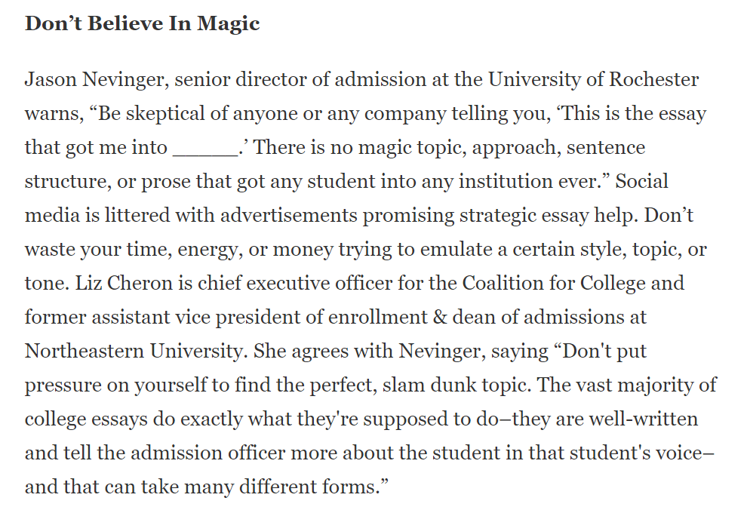The image size is (747, 510).
Task: Click the word 'advertisements'
Action: pyautogui.click(x=289, y=215)
